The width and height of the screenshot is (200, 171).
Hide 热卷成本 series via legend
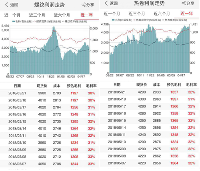point(163,20)
